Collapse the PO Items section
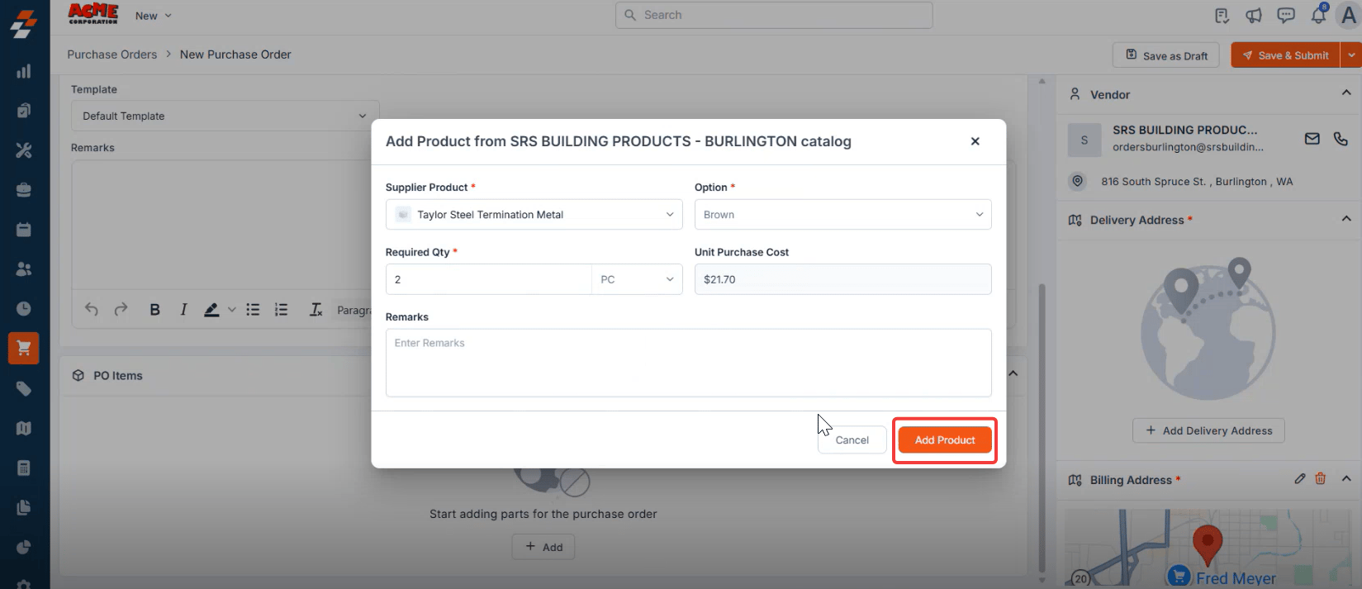This screenshot has width=1362, height=589. 1013,373
